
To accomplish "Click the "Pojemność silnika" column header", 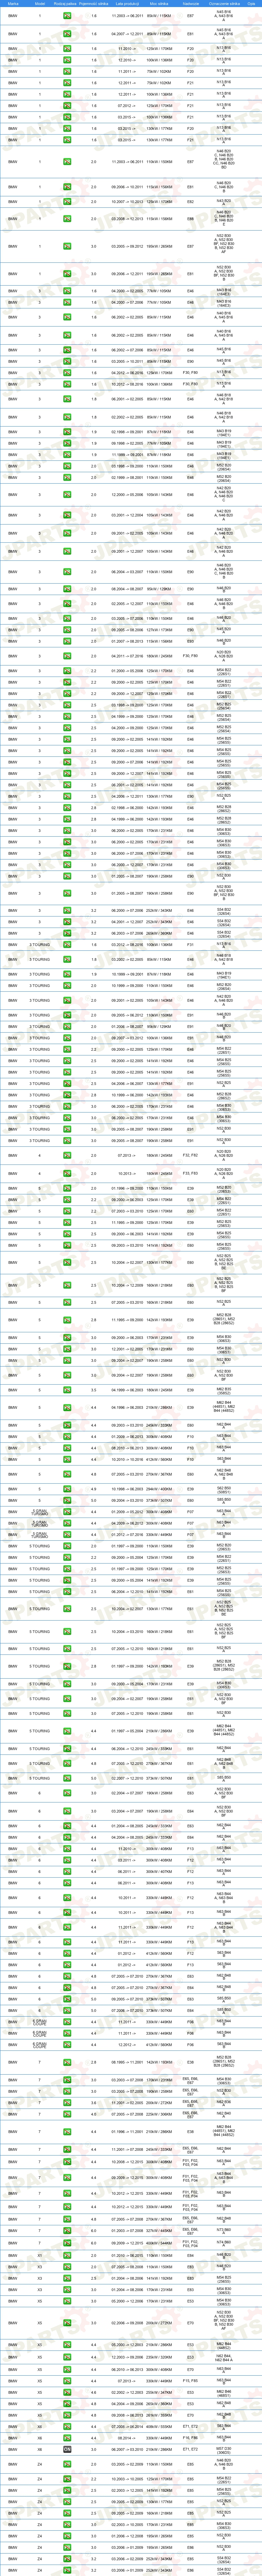I will pyautogui.click(x=94, y=4).
